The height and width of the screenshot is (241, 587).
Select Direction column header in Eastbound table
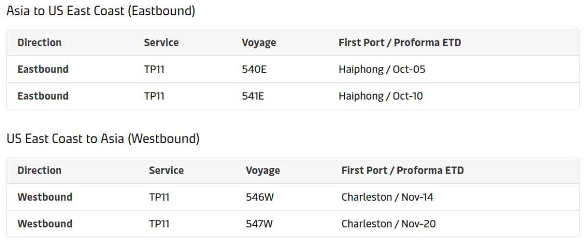click(39, 42)
